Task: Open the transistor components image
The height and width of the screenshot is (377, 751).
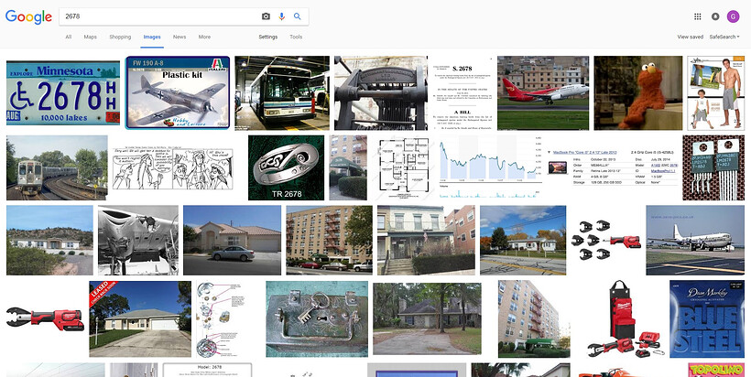Action: click(713, 167)
